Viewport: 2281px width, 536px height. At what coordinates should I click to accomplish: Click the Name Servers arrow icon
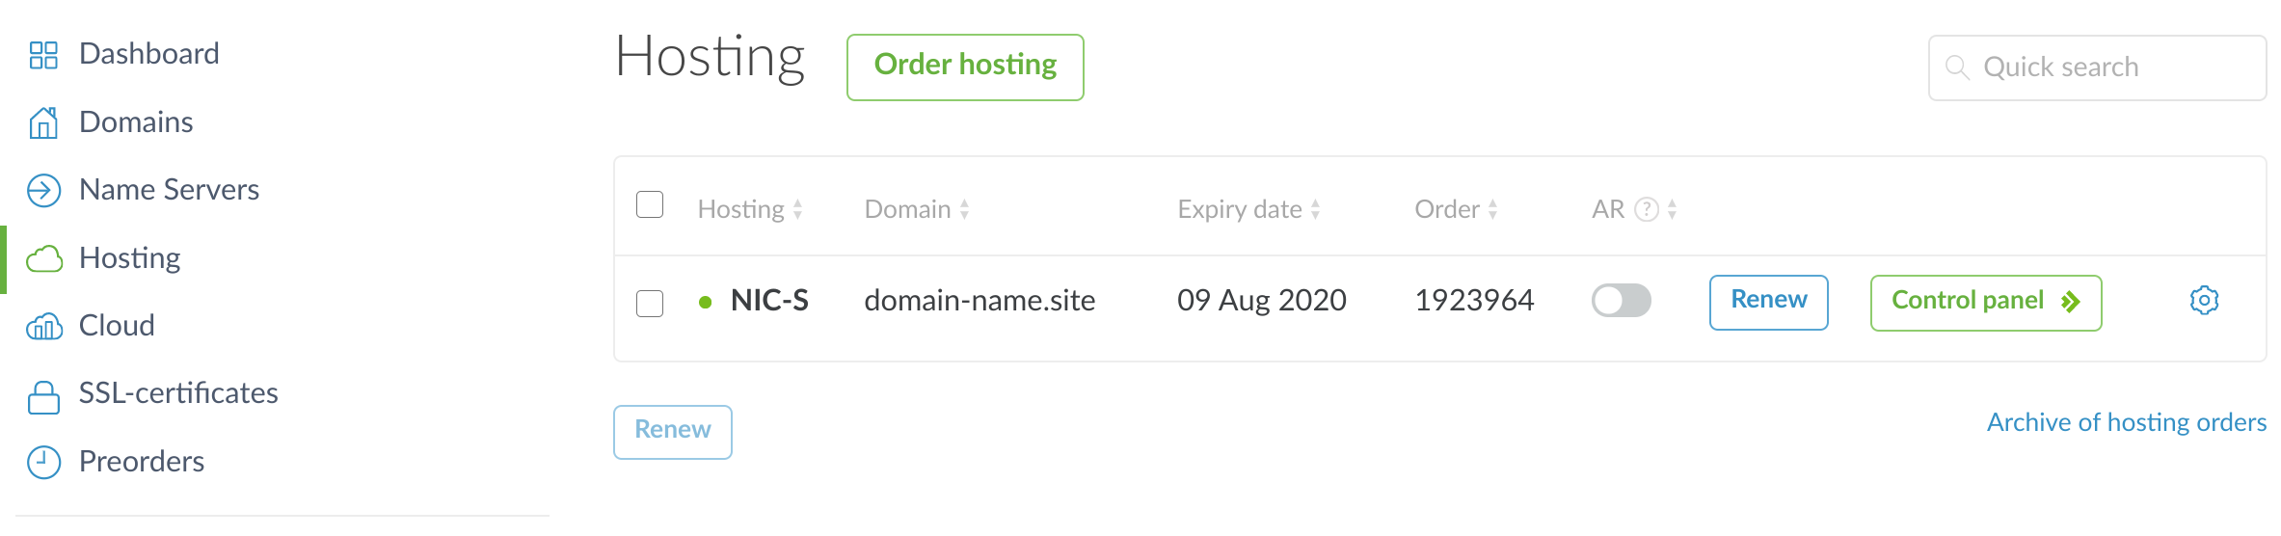click(x=43, y=191)
